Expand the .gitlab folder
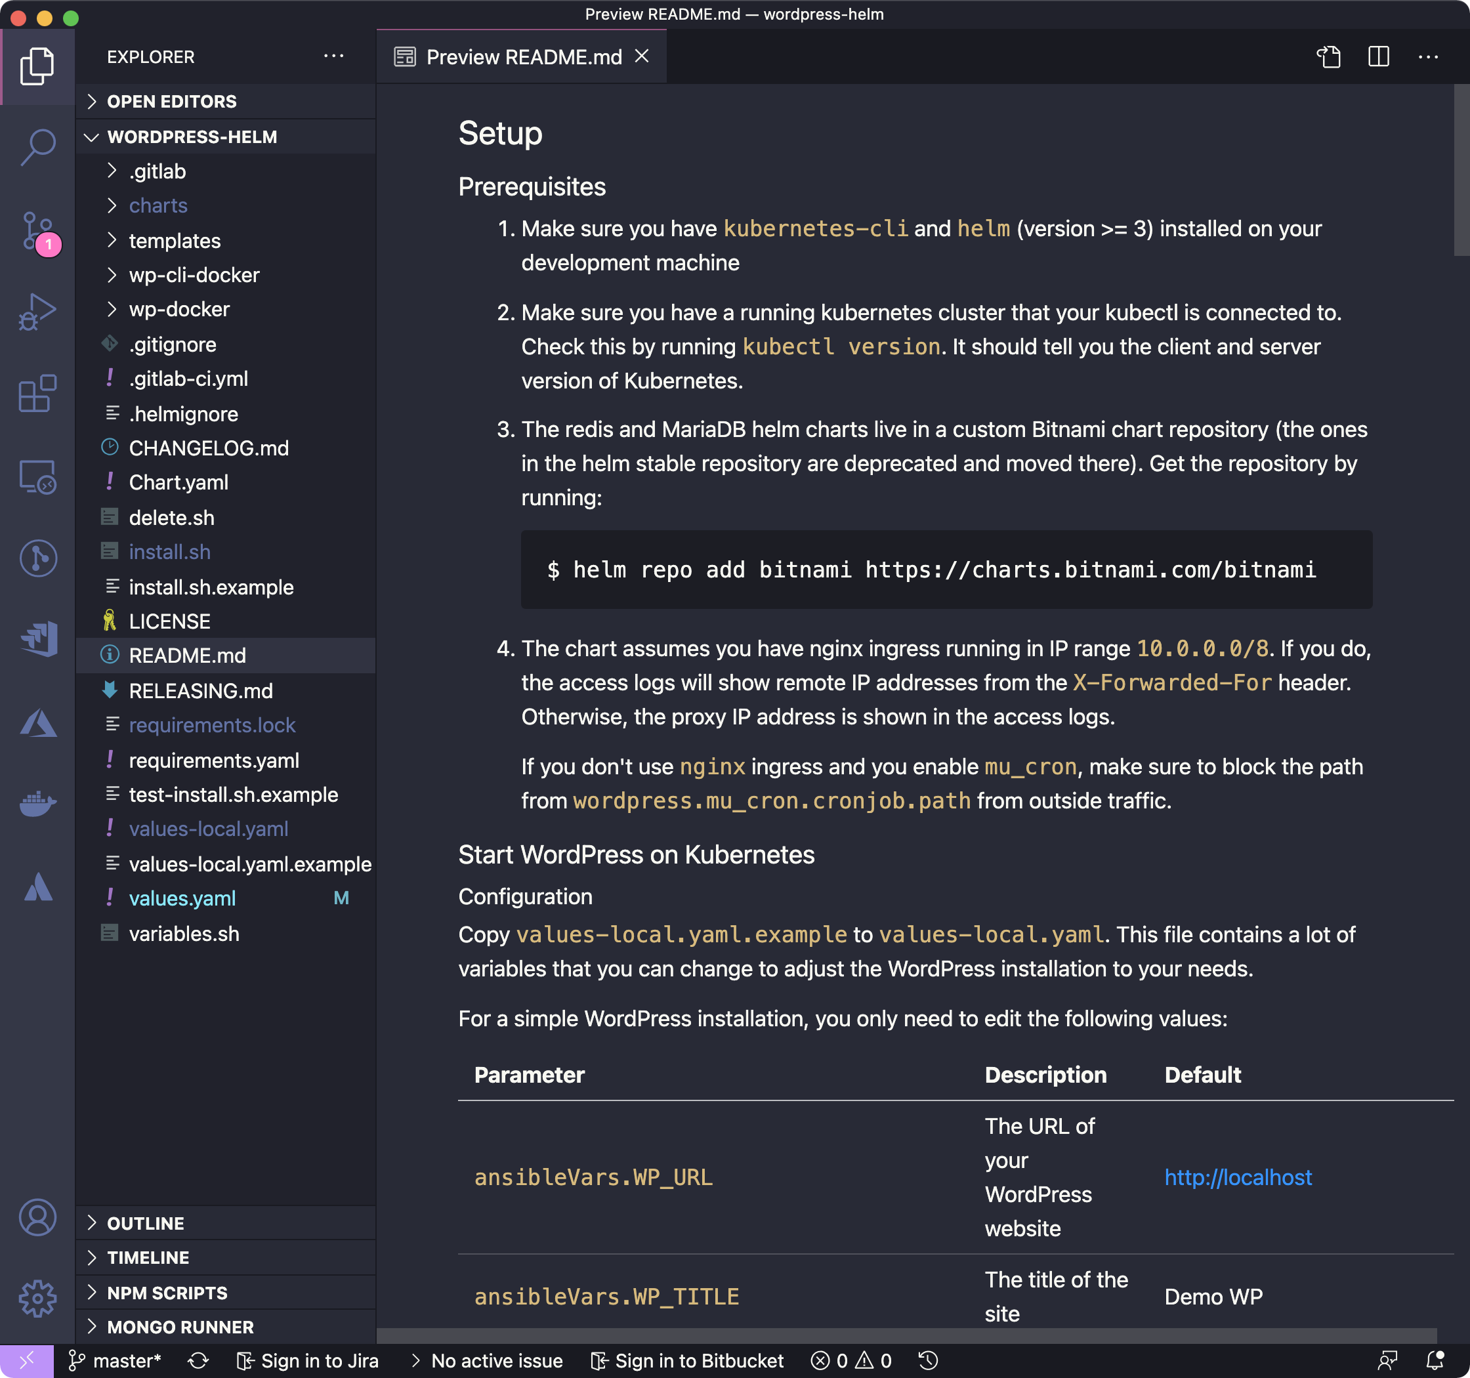The width and height of the screenshot is (1470, 1378). pyautogui.click(x=226, y=171)
